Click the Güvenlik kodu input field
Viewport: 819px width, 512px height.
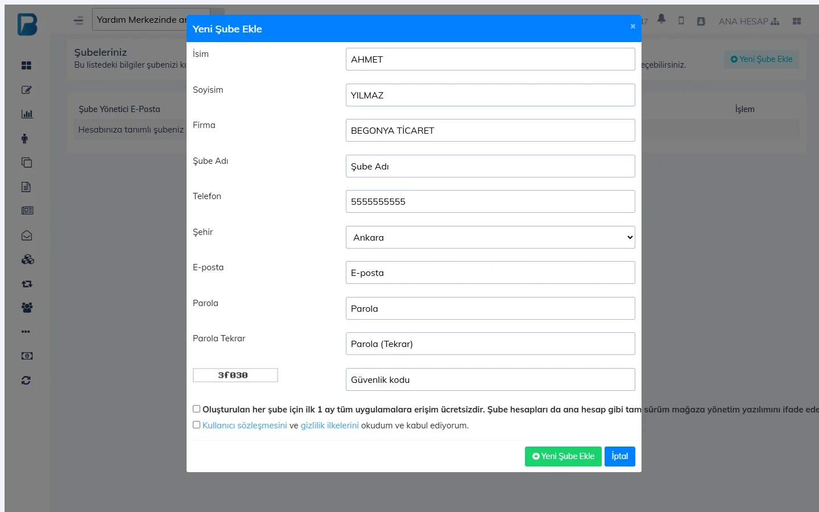(490, 379)
